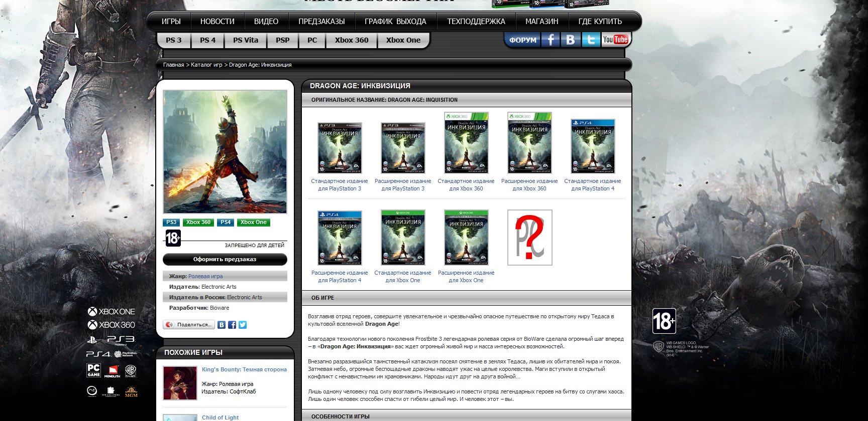Click PS3 standard edition box cover
Viewport: 868px width, 421px height.
340,148
